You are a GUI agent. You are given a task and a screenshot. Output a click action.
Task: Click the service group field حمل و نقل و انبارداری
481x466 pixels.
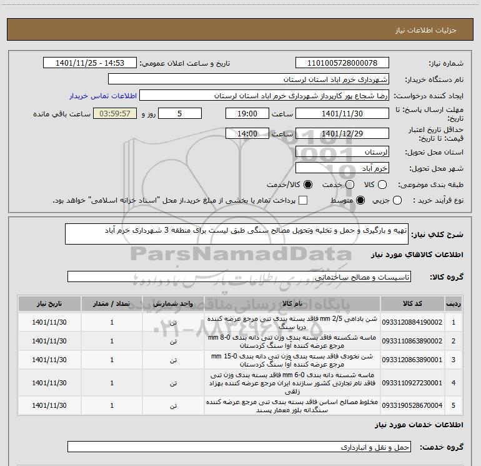239,447
